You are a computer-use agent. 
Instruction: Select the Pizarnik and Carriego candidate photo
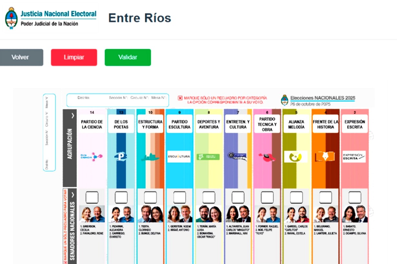click(x=121, y=214)
